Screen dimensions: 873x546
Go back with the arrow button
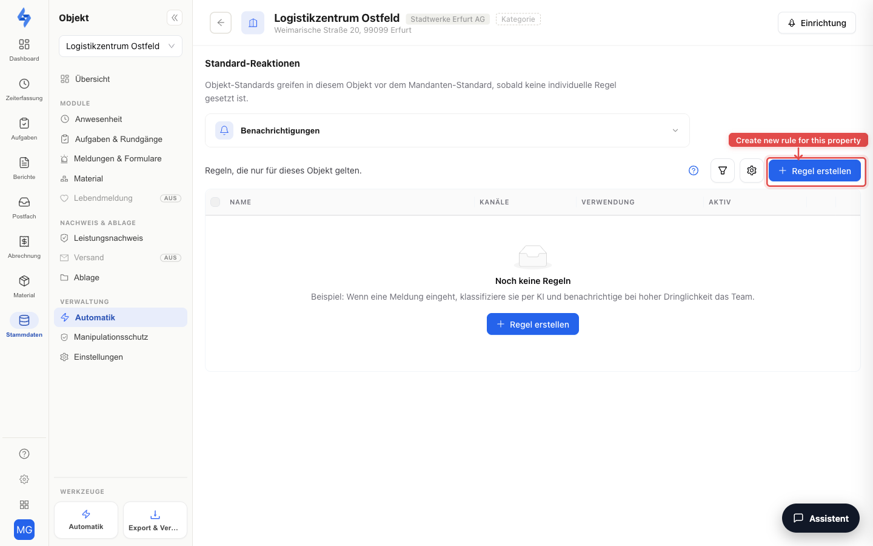pyautogui.click(x=221, y=22)
